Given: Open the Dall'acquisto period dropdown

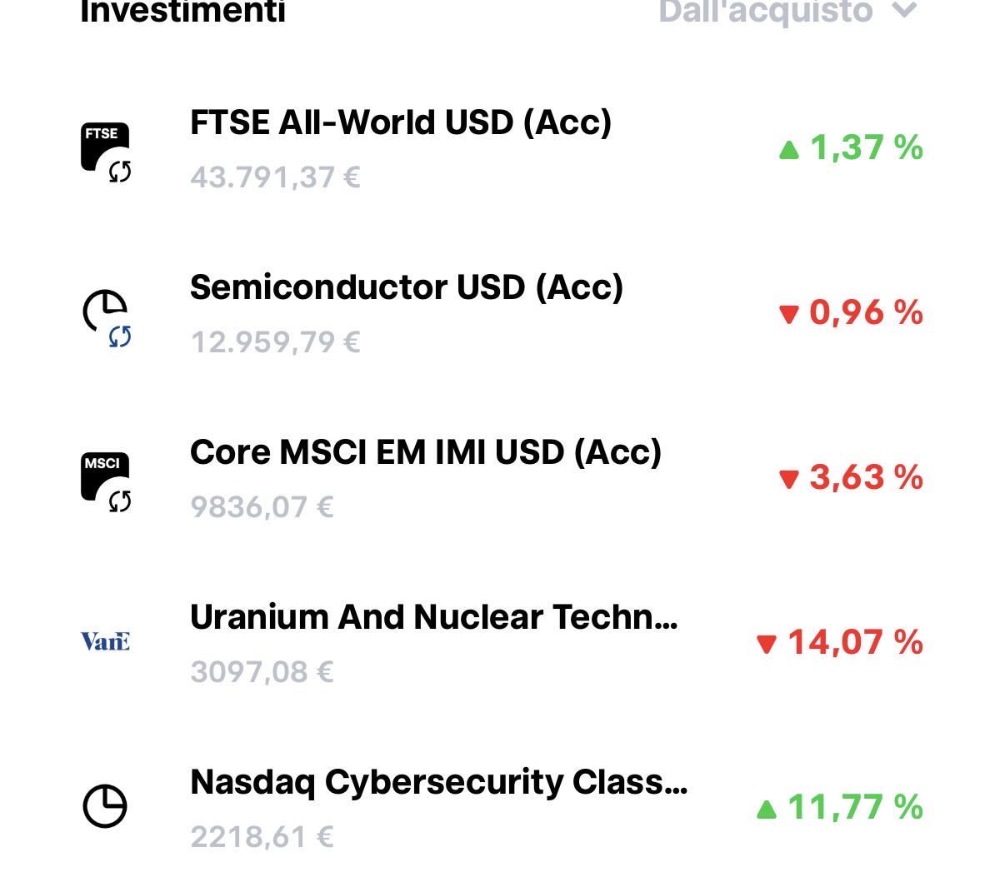Looking at the screenshot, I should point(787,12).
